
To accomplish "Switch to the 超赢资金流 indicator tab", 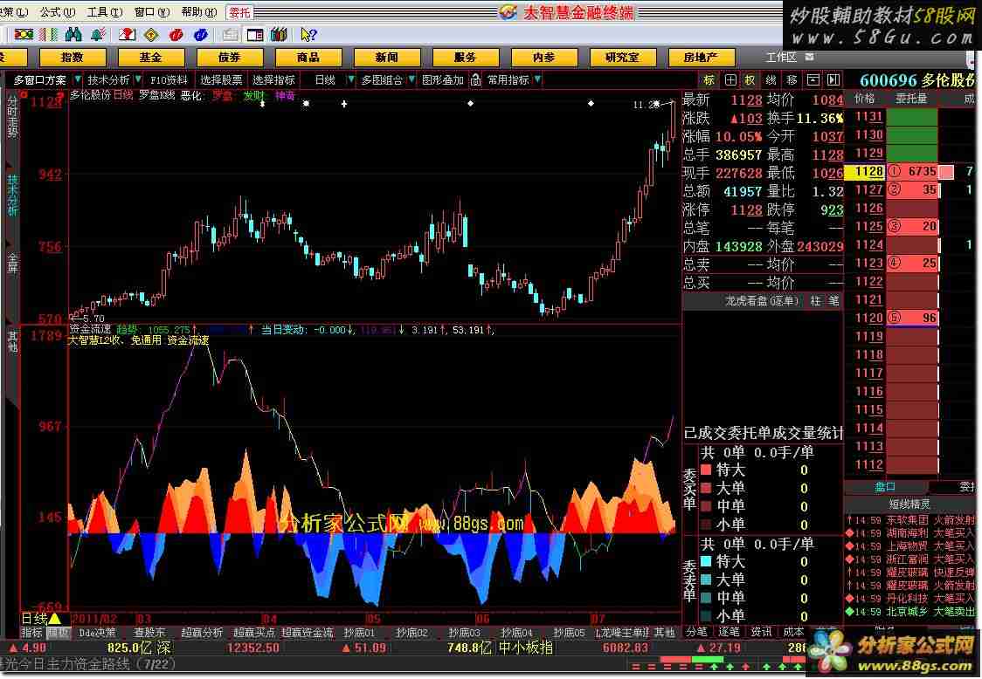I will click(308, 633).
